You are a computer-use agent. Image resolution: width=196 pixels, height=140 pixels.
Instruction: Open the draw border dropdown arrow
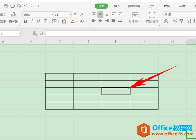tap(58, 21)
